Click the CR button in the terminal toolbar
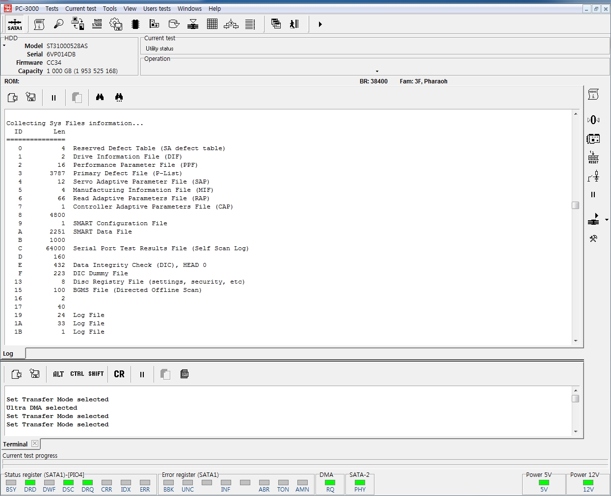611x496 pixels. point(119,374)
